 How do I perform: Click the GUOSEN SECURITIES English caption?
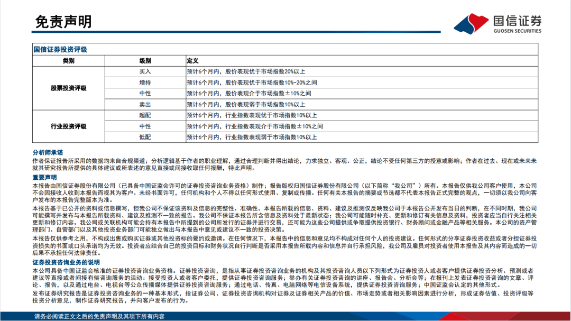pyautogui.click(x=518, y=31)
